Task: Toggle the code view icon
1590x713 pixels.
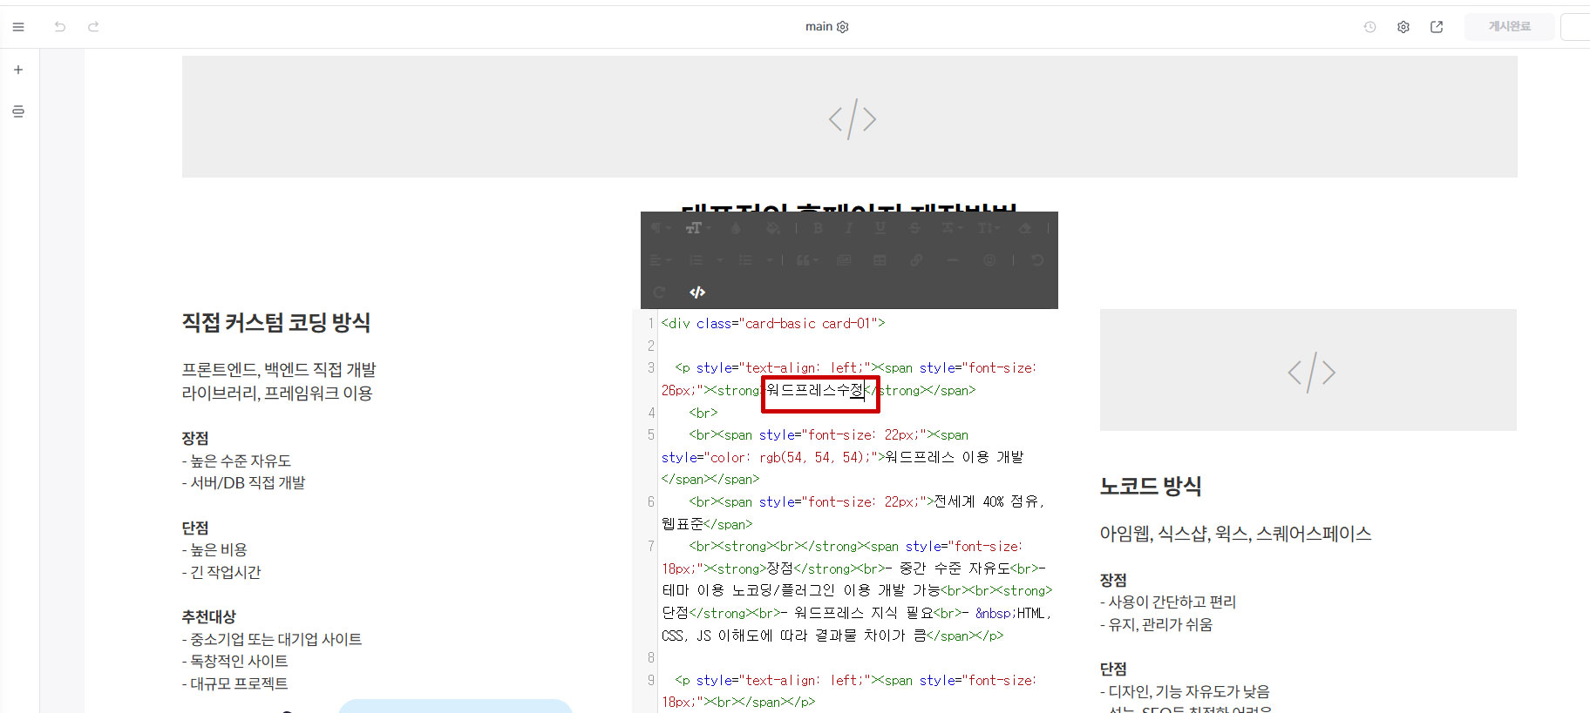Action: [x=697, y=293]
